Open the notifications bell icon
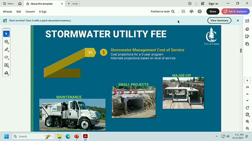252x141 pixels. click(196, 4)
